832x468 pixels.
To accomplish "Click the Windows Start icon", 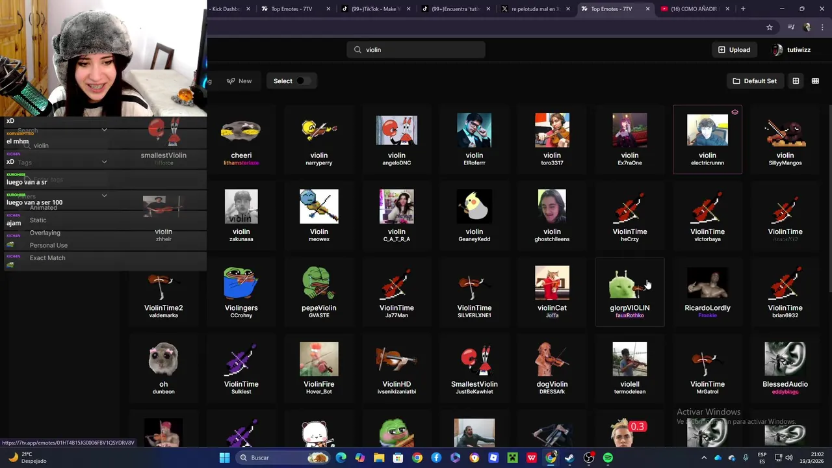I will 224,458.
